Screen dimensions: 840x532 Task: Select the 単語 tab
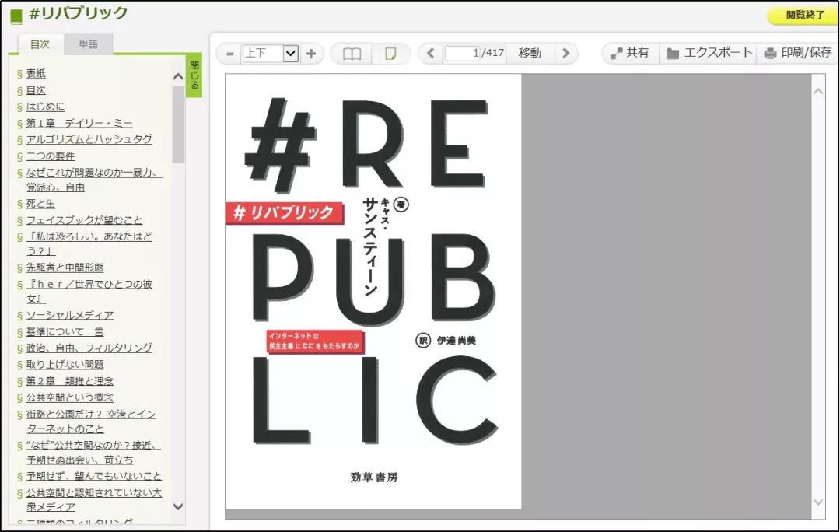coord(89,44)
